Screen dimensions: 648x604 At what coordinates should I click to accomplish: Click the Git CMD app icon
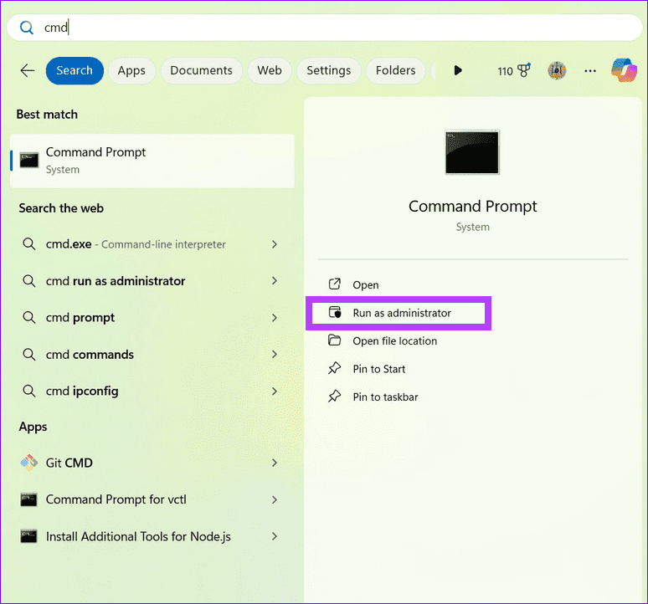pyautogui.click(x=29, y=463)
